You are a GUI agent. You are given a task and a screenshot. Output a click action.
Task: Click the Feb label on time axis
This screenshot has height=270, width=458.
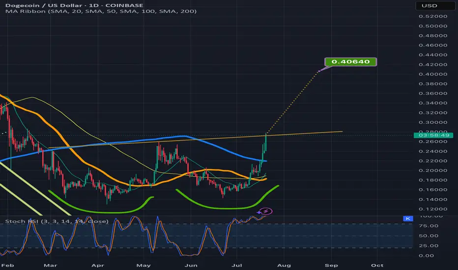pos(7,265)
